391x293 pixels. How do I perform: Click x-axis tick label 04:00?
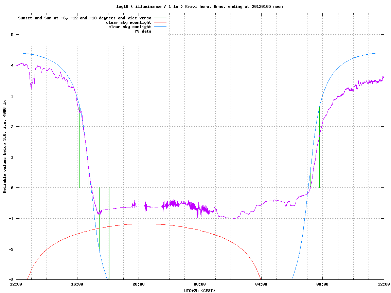click(261, 284)
